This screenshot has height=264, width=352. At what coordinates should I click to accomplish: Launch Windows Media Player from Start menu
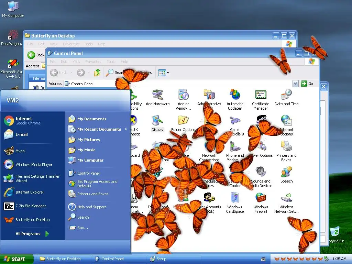[x=33, y=165]
